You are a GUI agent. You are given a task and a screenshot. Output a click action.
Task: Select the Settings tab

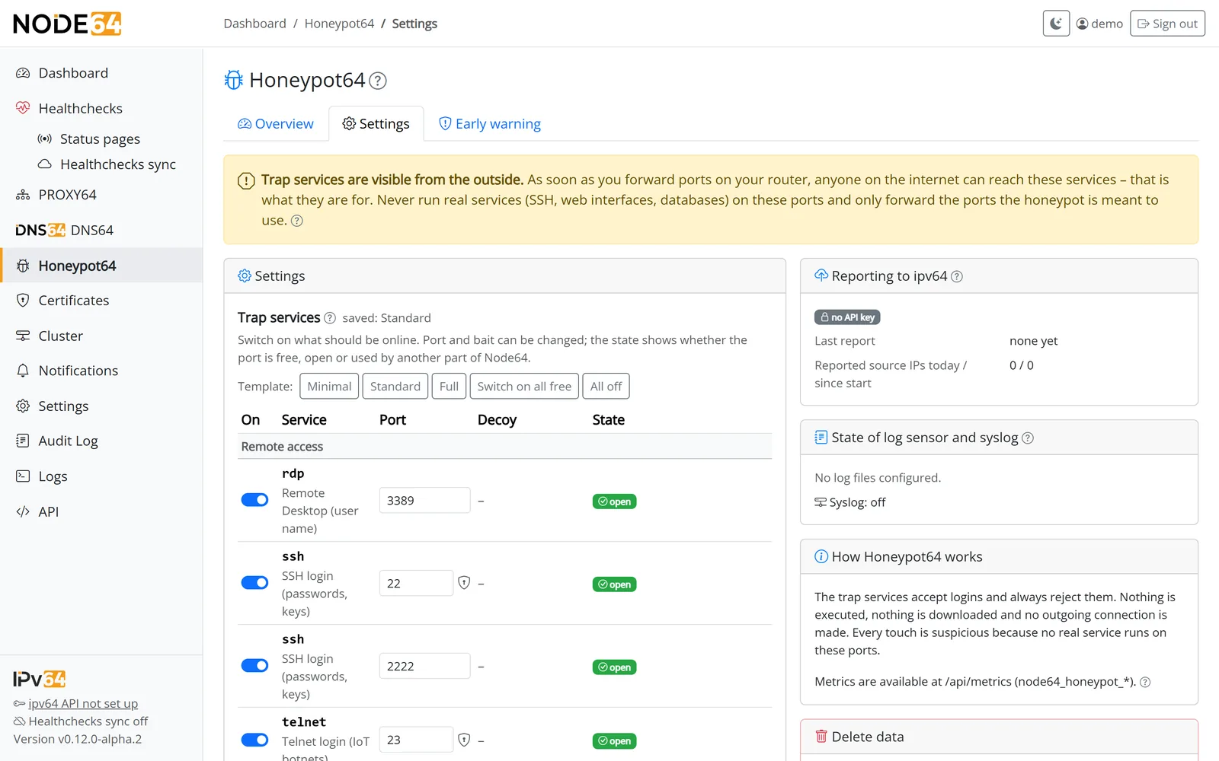376,124
